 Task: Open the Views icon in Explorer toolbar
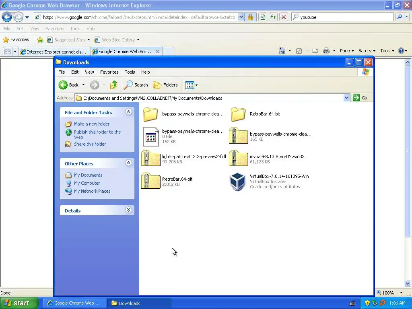point(190,85)
